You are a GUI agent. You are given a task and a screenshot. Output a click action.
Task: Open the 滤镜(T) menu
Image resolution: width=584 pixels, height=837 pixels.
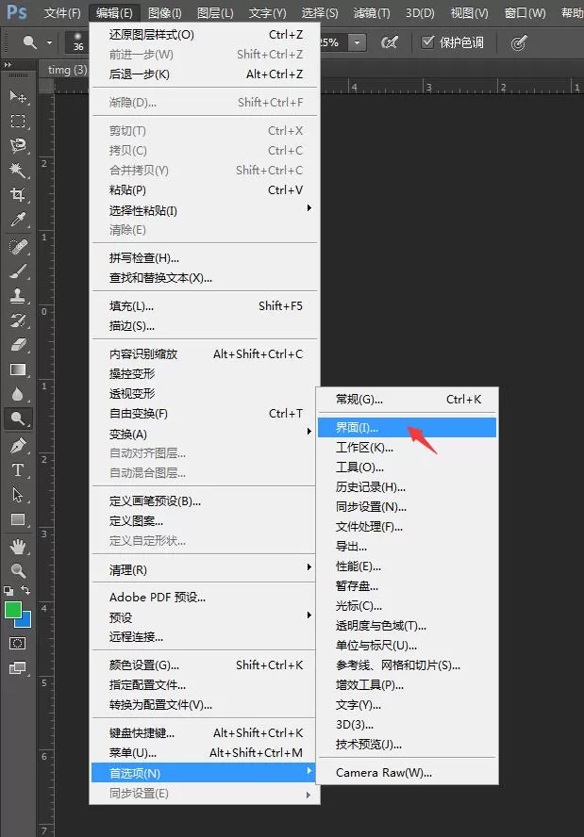point(372,13)
